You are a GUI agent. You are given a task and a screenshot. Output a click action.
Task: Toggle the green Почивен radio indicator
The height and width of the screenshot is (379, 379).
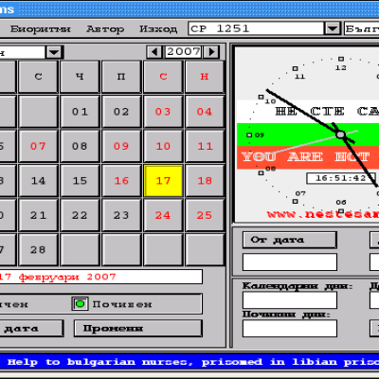80,304
